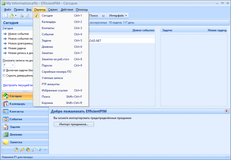Click Настроить текущий вид link
Screen dimensions: 231x160
[x=18, y=85]
